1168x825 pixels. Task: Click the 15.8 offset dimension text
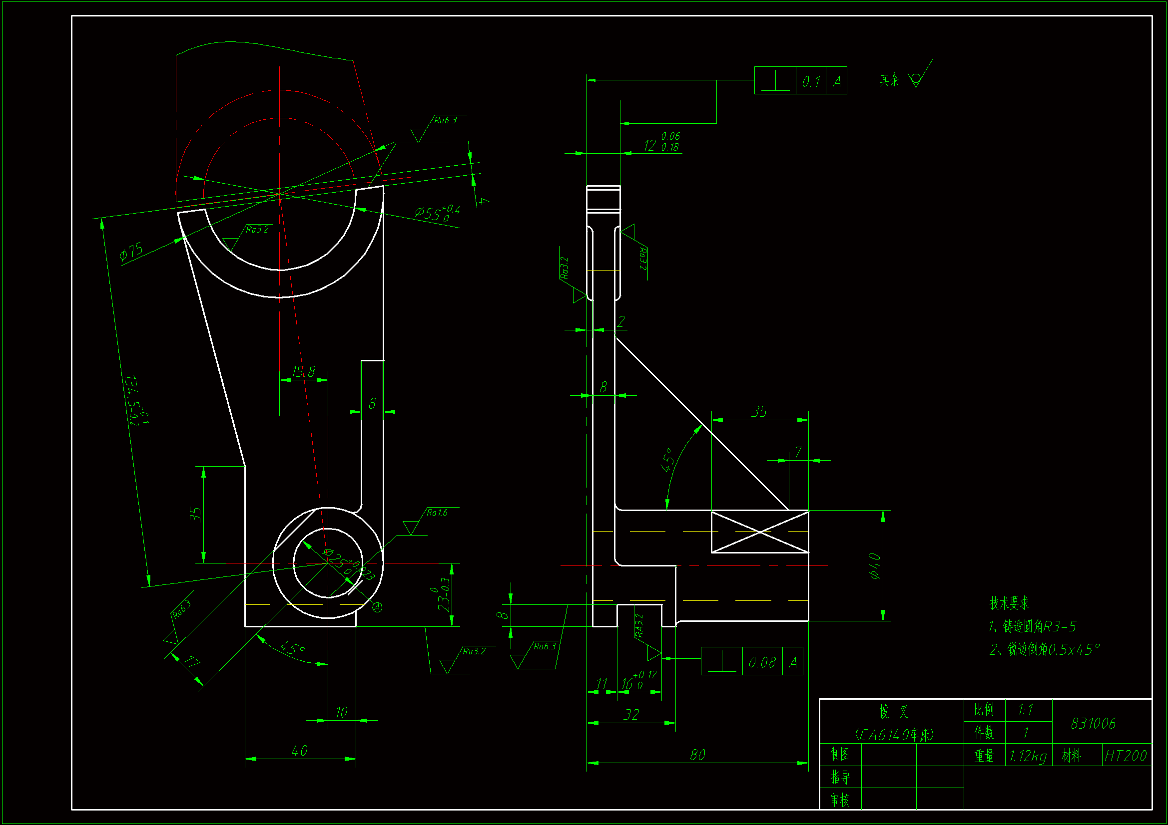tap(303, 372)
